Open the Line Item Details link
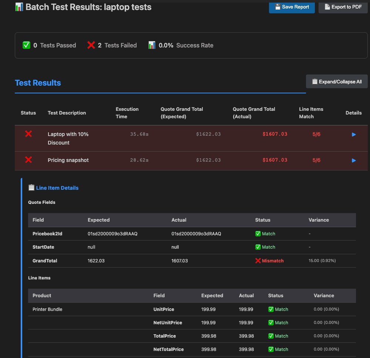The image size is (370, 358). pyautogui.click(x=57, y=188)
